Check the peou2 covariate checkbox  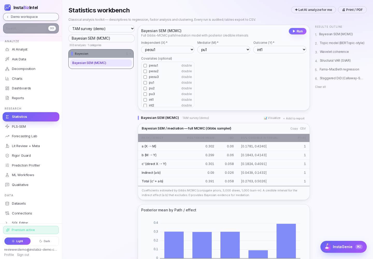tap(145, 71)
